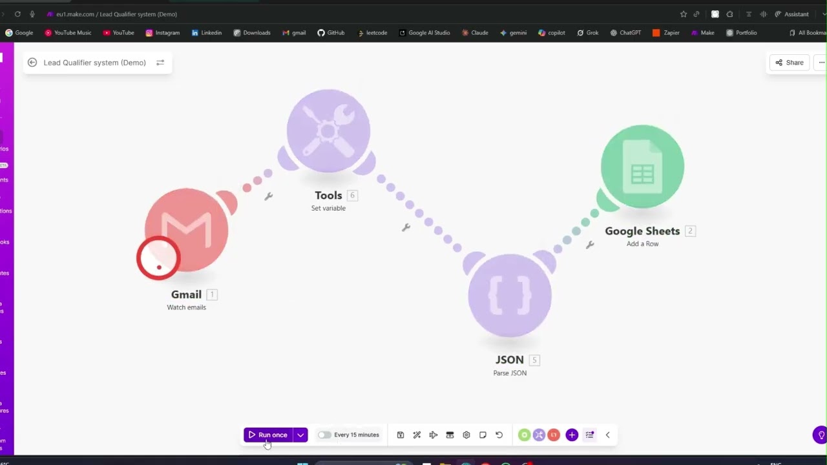The width and height of the screenshot is (827, 465).
Task: Click the wrench between Gmail and Tools
Action: 269,196
